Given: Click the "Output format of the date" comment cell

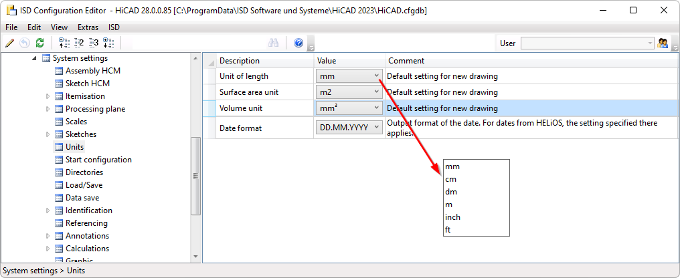Looking at the screenshot, I should click(x=531, y=128).
